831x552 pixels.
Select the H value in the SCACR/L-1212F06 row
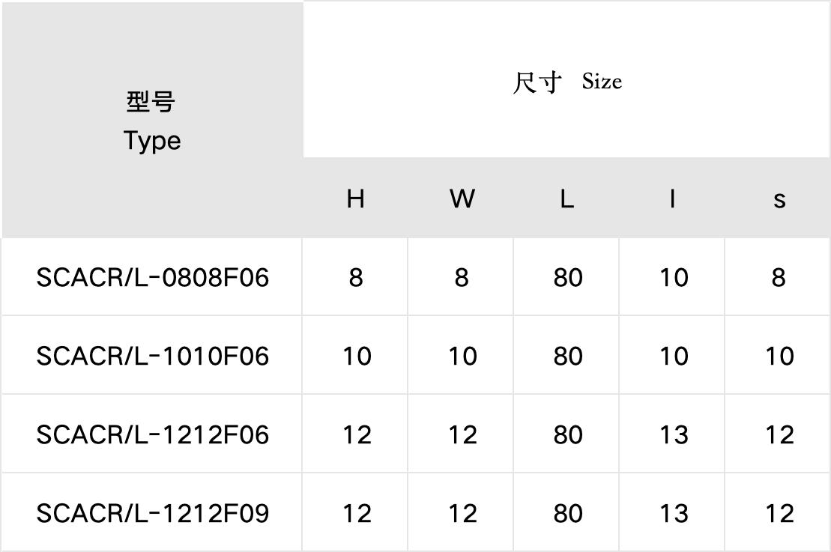point(356,434)
